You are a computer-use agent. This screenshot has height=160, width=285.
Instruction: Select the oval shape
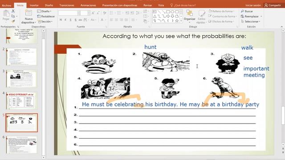[172, 12]
